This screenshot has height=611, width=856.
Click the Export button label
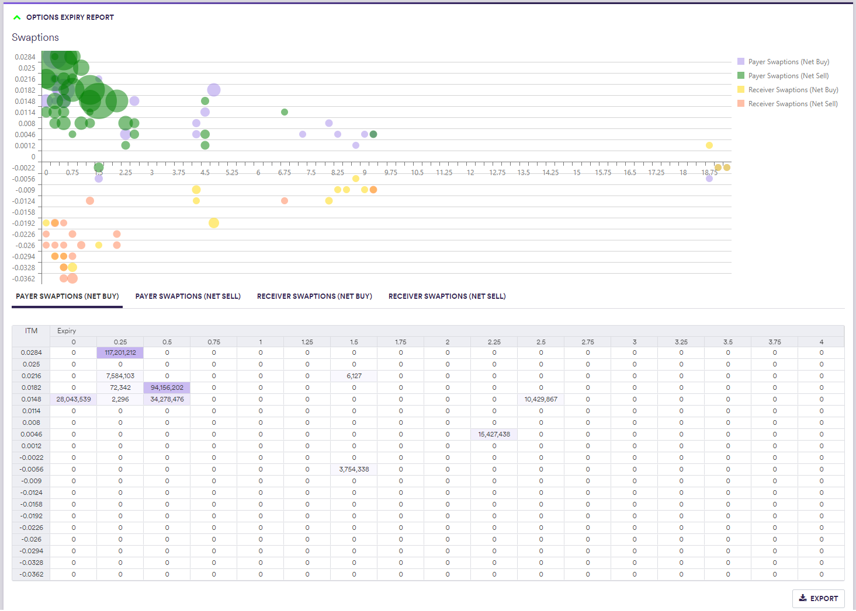(x=824, y=599)
